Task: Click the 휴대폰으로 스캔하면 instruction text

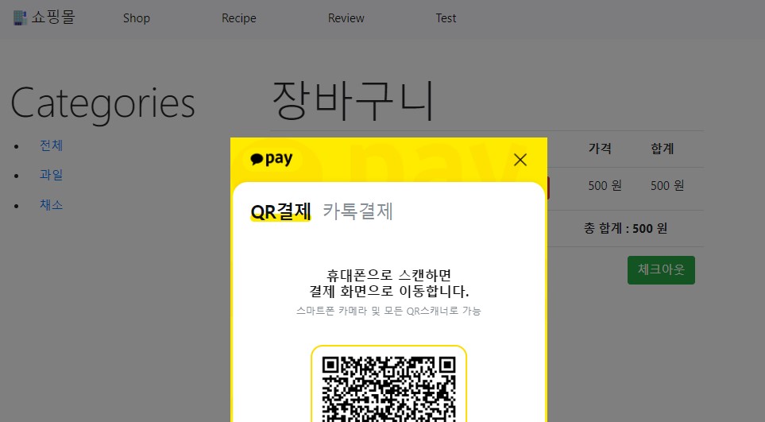Action: [388, 275]
